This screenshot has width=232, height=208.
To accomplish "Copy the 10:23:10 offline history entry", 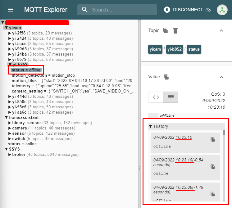I will click(213, 139).
